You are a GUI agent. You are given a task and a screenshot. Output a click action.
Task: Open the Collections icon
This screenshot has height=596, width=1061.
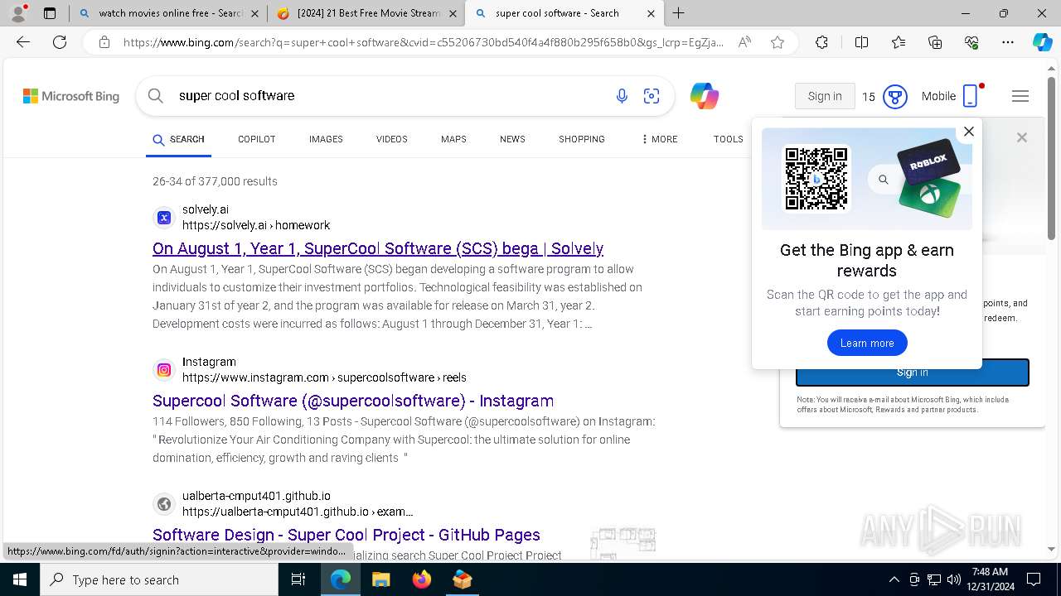click(935, 42)
